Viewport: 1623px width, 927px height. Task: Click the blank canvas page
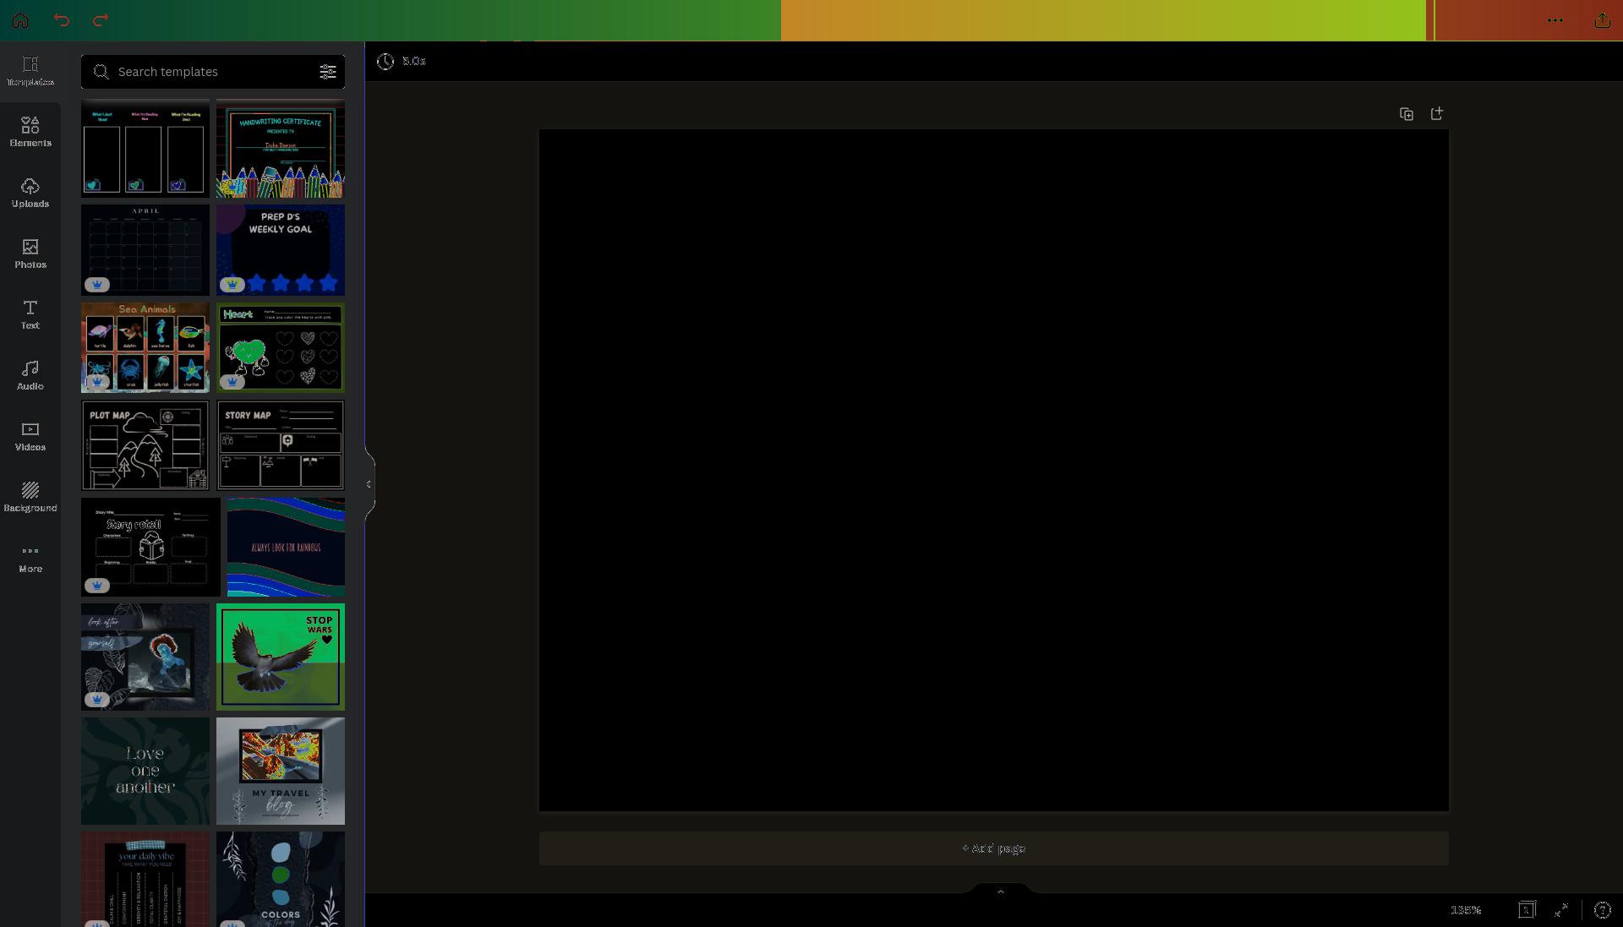point(994,471)
